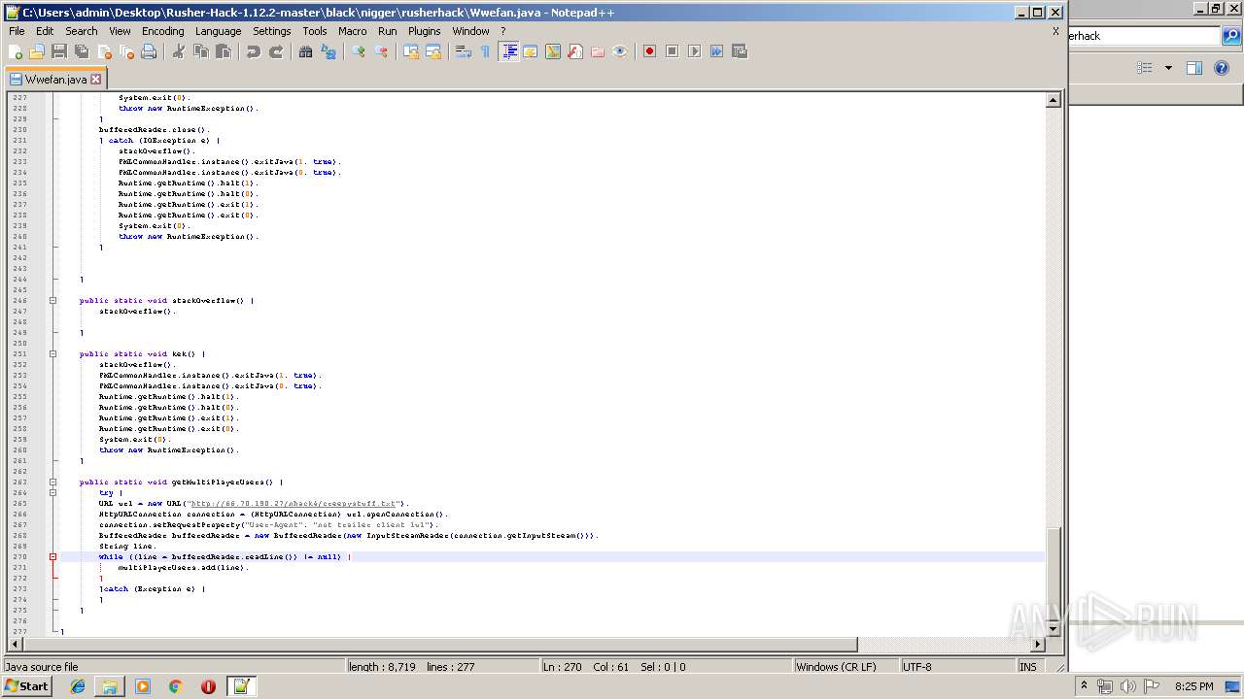Start macro recording with the red record icon
The width and height of the screenshot is (1244, 699).
(649, 51)
